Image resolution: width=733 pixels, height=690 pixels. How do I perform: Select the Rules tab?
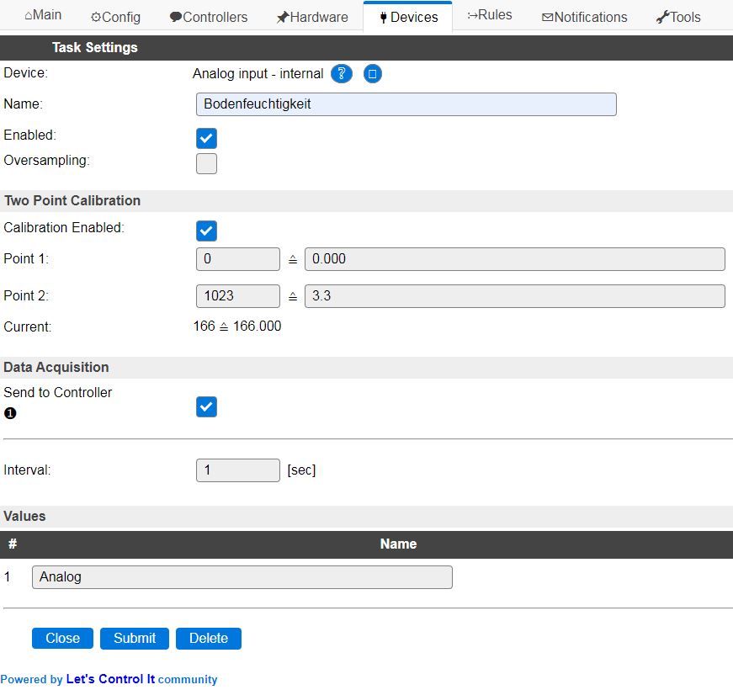[490, 16]
